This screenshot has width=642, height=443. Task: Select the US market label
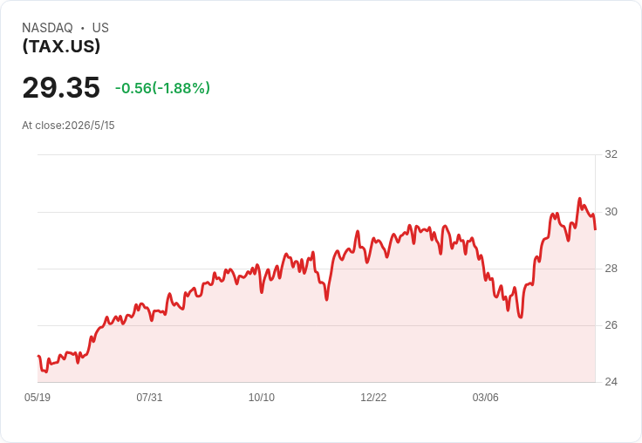(100, 28)
